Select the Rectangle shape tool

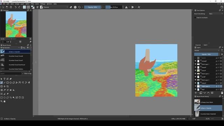pos(7,83)
